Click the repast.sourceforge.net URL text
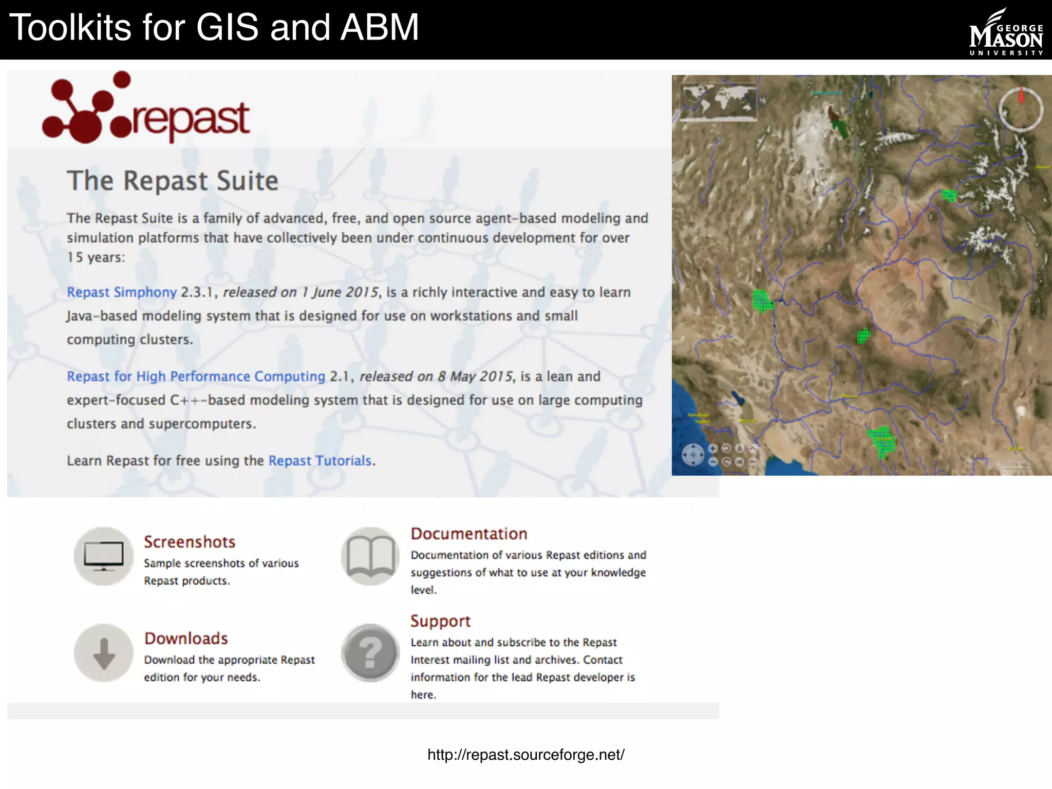The width and height of the screenshot is (1052, 789). (525, 755)
